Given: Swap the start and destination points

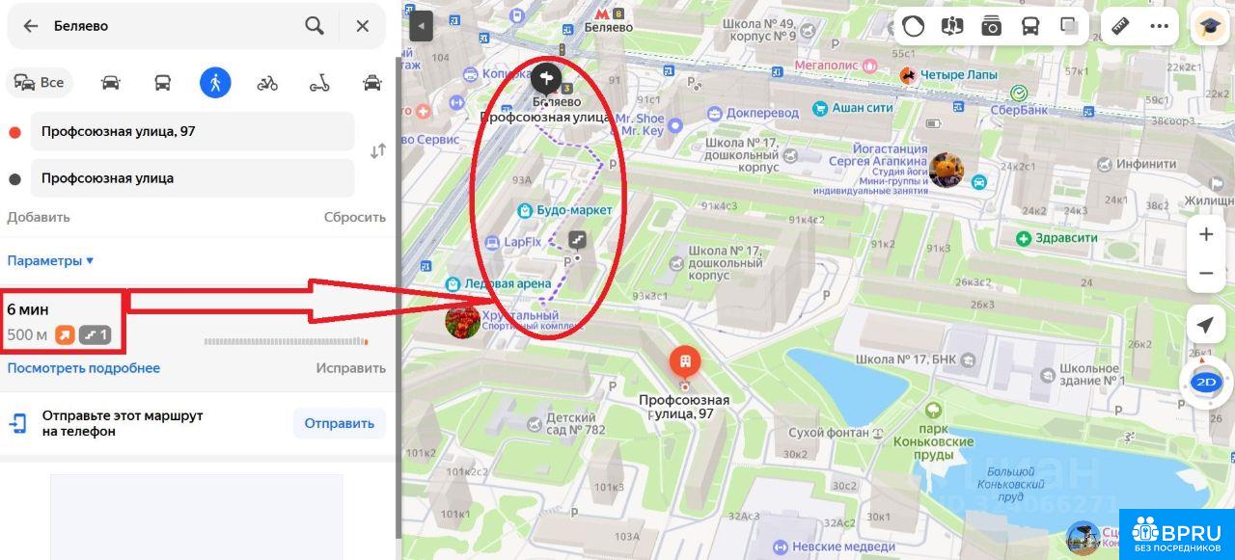Looking at the screenshot, I should (378, 151).
